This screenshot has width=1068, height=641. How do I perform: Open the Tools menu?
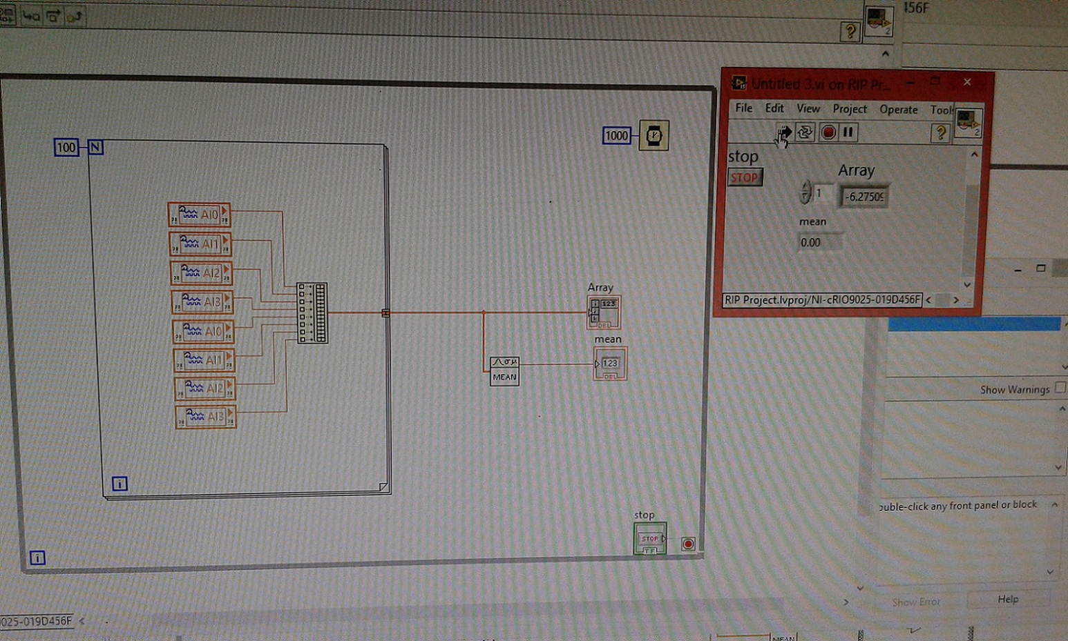pos(940,110)
